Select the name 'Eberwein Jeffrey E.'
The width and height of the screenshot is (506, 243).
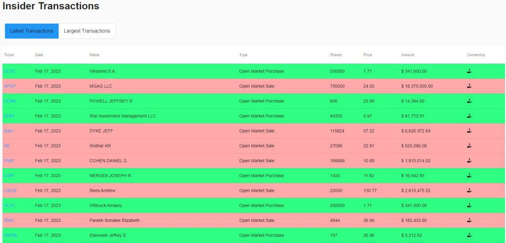click(108, 235)
